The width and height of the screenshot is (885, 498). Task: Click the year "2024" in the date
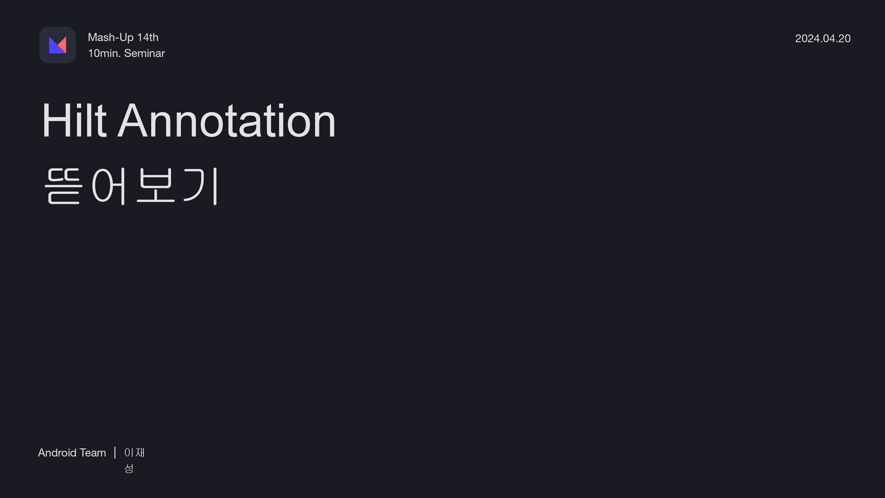coord(807,38)
